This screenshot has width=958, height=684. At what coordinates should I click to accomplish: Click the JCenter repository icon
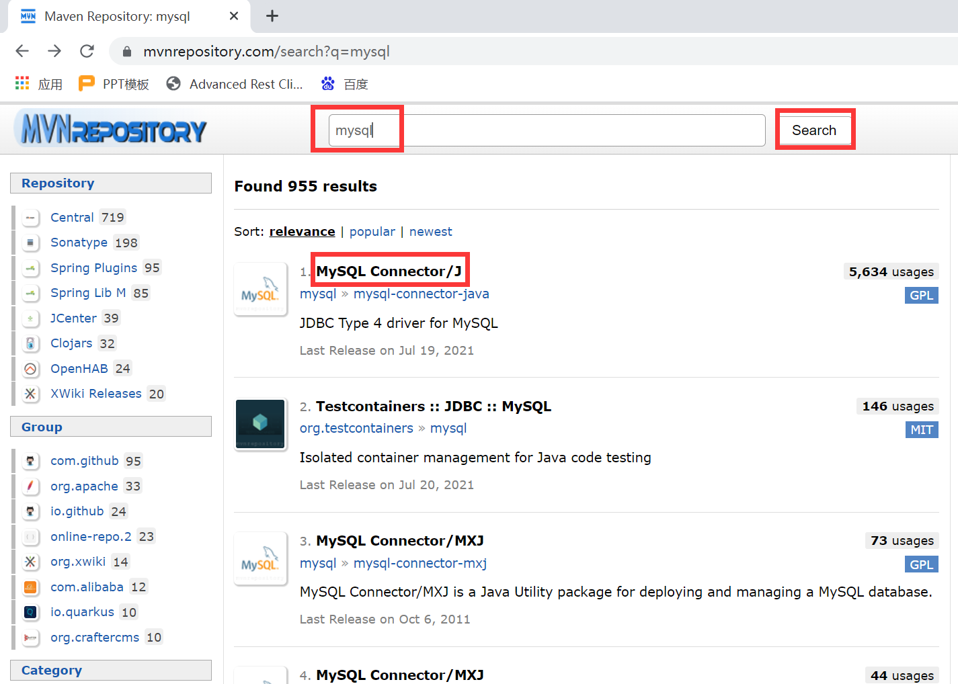click(x=30, y=318)
